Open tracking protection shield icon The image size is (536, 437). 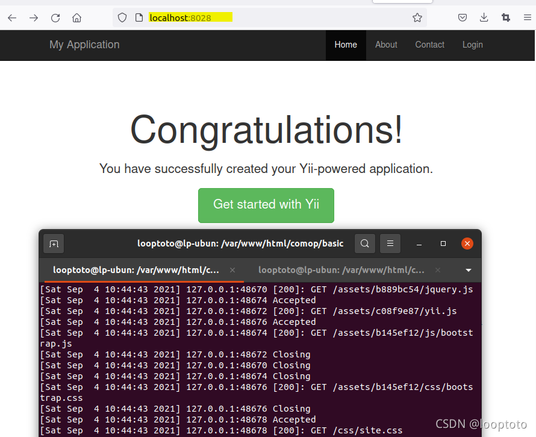[x=122, y=17]
